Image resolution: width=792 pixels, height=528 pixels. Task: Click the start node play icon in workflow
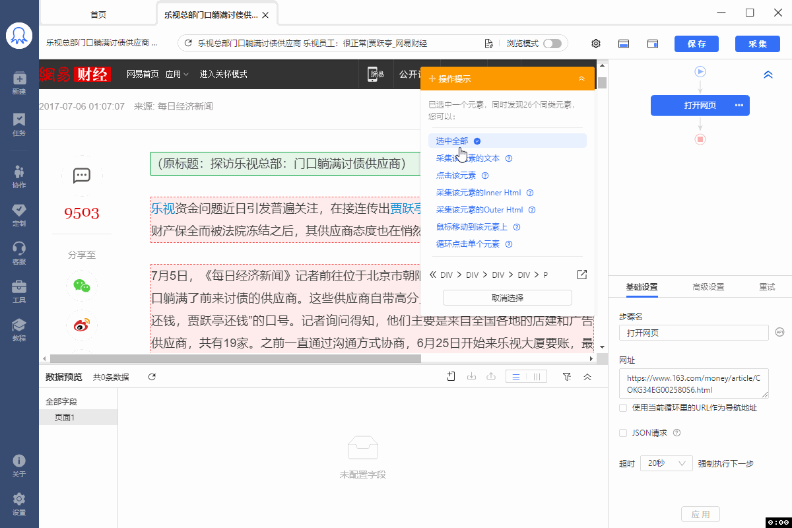pos(700,71)
